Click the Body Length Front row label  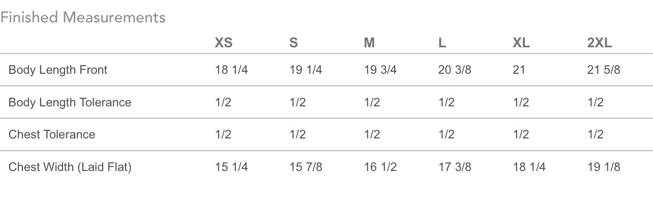tap(58, 70)
